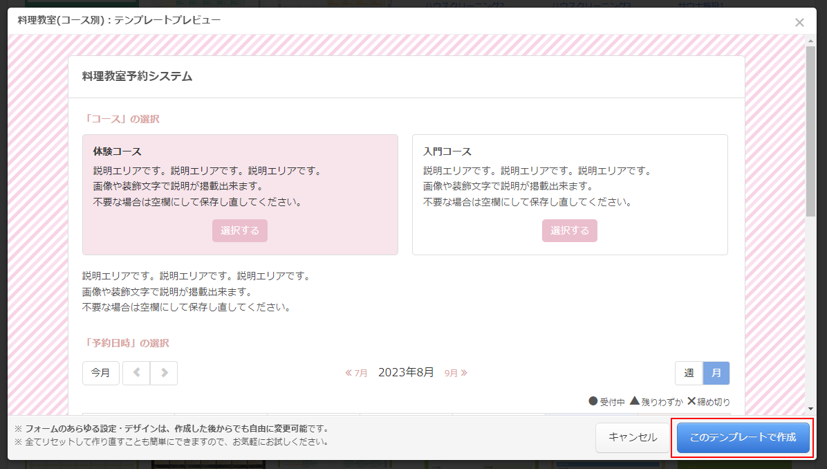The image size is (827, 469).
Task: Click the scrollbar up arrow
Action: pos(811,41)
